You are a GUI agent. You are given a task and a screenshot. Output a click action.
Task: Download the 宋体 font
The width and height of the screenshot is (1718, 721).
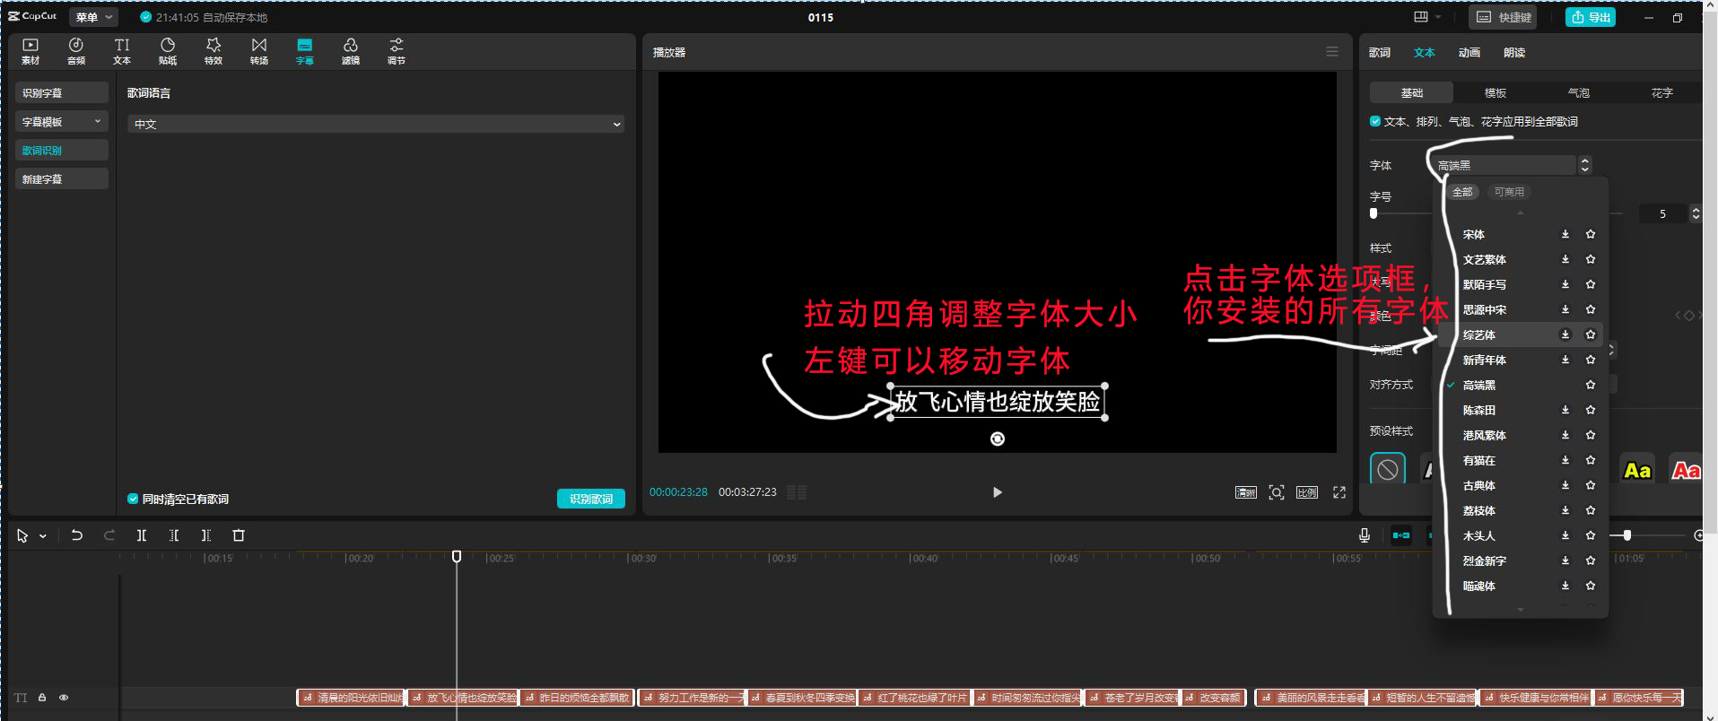pos(1565,234)
